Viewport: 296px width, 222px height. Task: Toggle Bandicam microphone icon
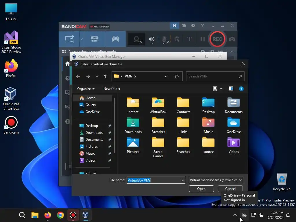click(164, 39)
